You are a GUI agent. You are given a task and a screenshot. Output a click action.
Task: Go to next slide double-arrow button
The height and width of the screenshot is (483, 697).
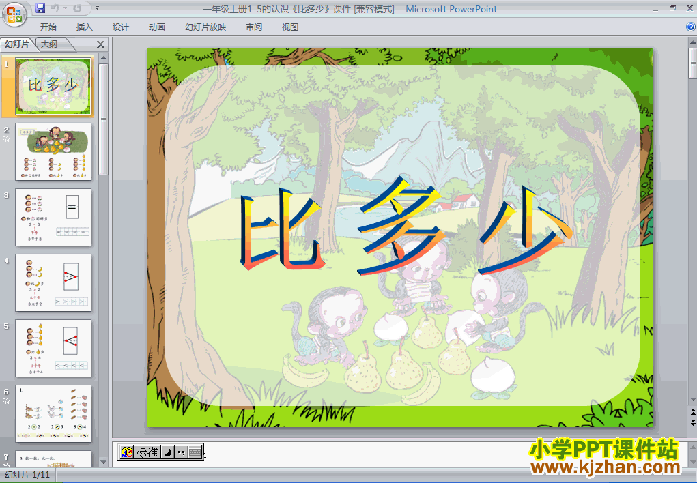click(692, 421)
